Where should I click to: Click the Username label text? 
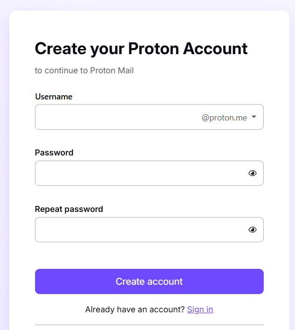point(54,97)
